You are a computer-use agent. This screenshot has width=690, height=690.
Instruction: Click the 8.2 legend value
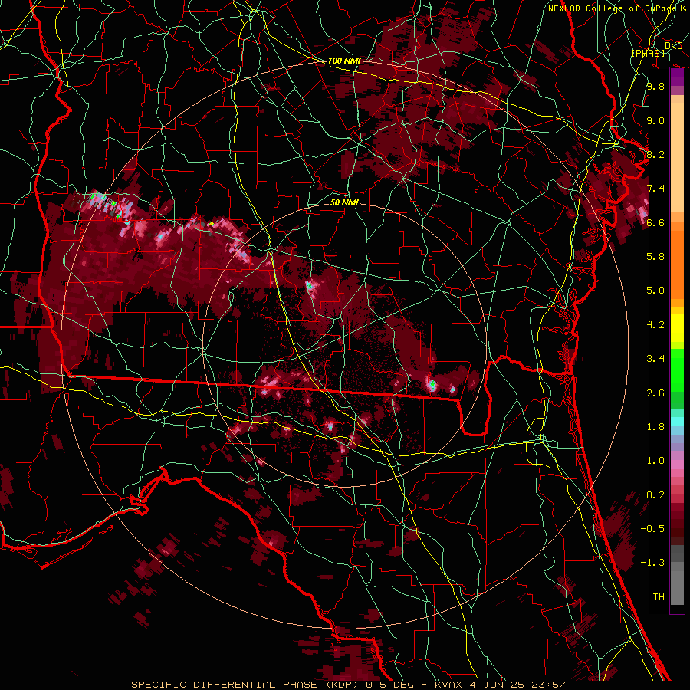point(655,154)
